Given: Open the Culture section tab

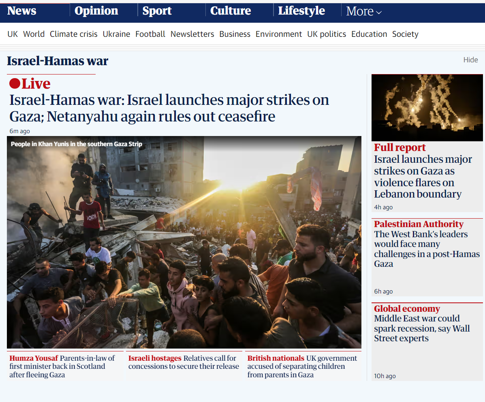Looking at the screenshot, I should [231, 11].
